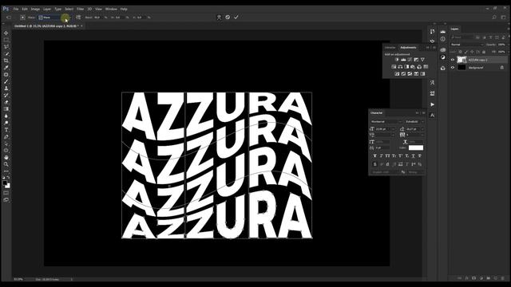Add a Brightness/Contrast adjustment
511x287 pixels.
[397, 60]
